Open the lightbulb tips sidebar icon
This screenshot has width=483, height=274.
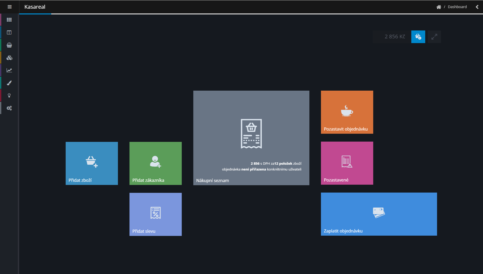pyautogui.click(x=9, y=96)
